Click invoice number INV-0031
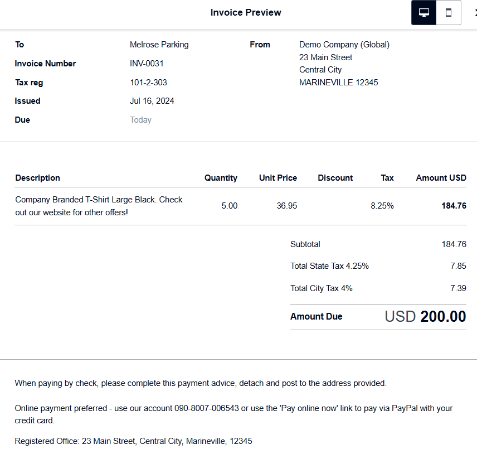This screenshot has width=477, height=459. pos(147,64)
